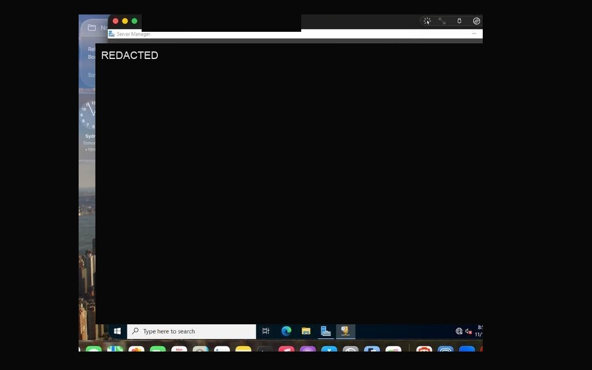Close the remote window with red button
The height and width of the screenshot is (370, 592).
click(x=116, y=21)
